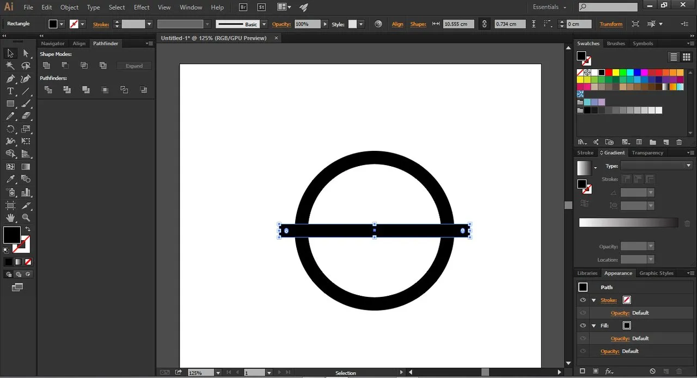Click the delete swatch trash icon
Viewport: 697px width, 378px height.
point(679,142)
